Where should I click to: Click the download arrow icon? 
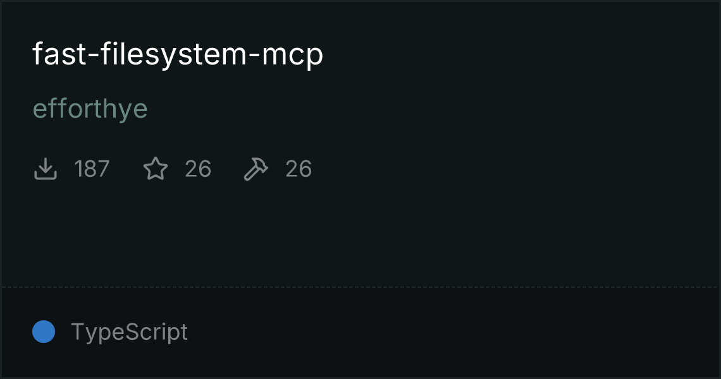coord(45,169)
